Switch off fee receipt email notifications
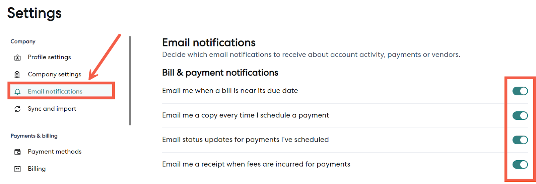 pyautogui.click(x=520, y=164)
